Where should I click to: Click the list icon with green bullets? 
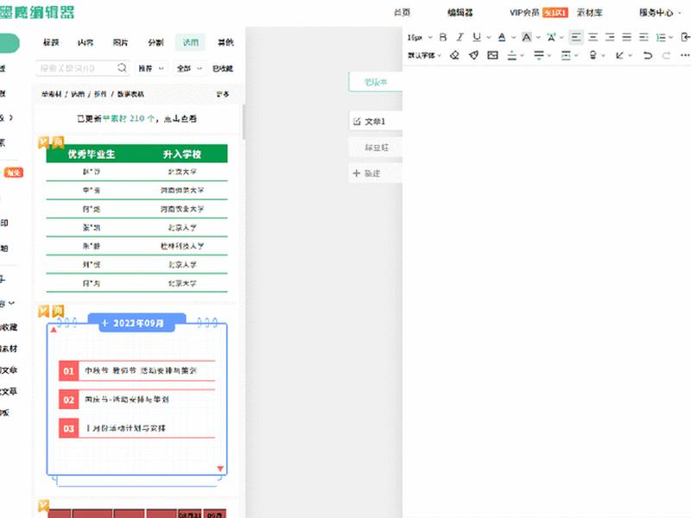[661, 37]
